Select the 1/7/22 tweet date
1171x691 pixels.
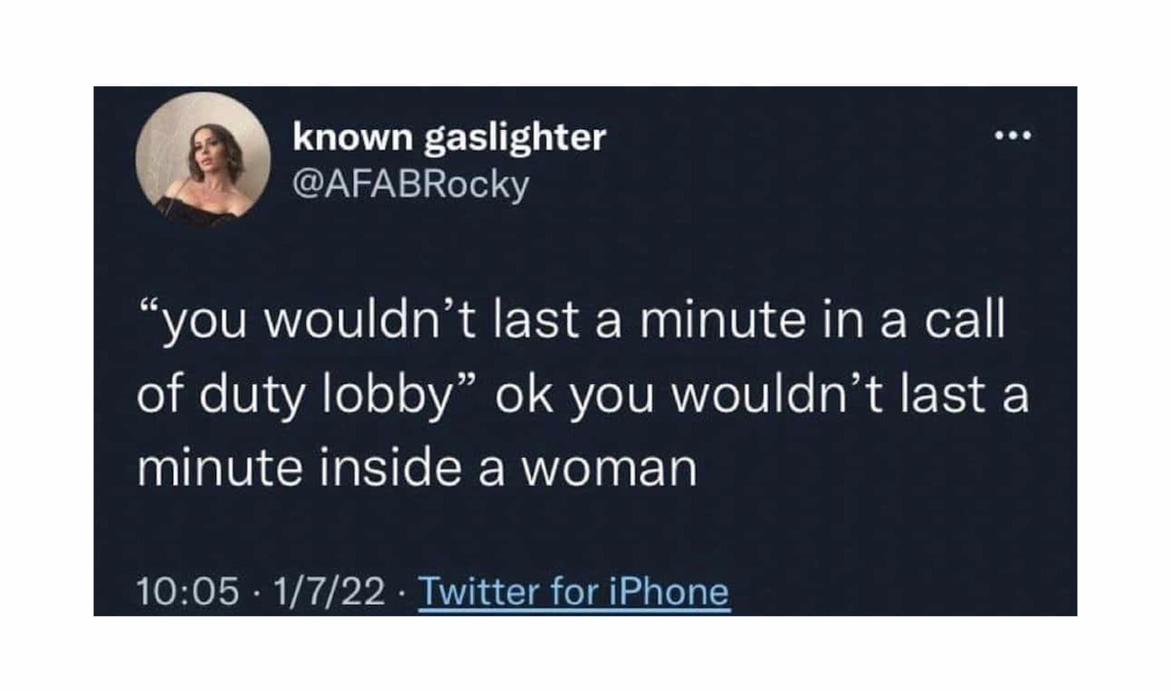[329, 591]
